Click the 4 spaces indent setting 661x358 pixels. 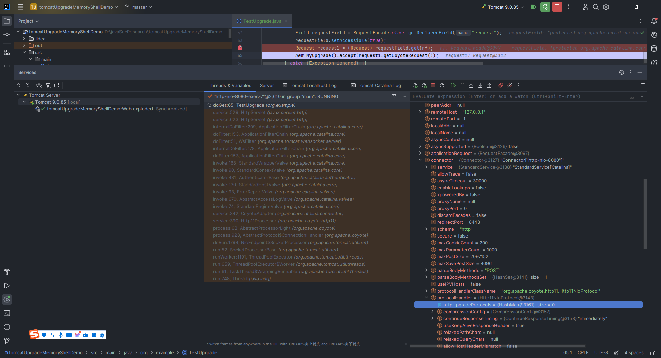click(634, 353)
